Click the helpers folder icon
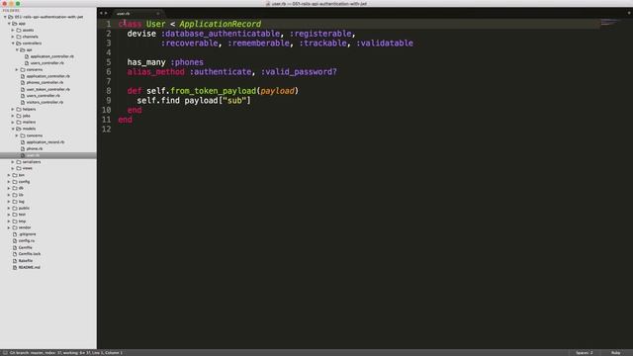Screen dimensions: 633x356 pyautogui.click(x=19, y=109)
